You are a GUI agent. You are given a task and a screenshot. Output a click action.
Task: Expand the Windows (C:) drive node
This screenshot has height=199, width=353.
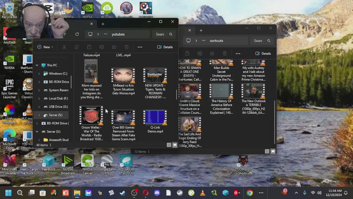point(39,74)
